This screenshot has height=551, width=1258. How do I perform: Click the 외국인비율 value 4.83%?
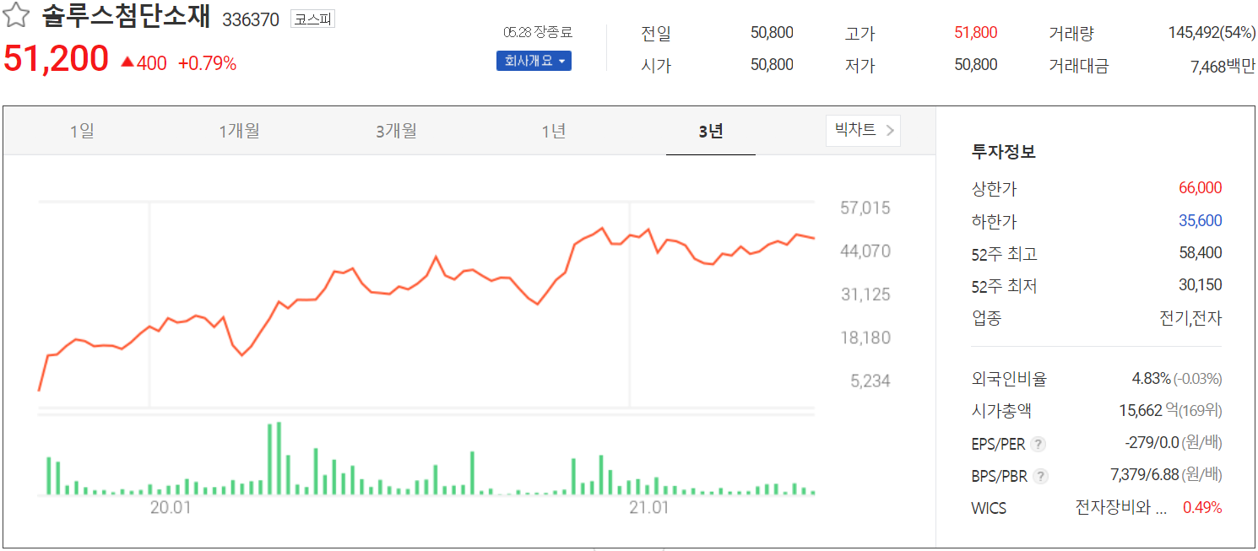[x=1151, y=379]
